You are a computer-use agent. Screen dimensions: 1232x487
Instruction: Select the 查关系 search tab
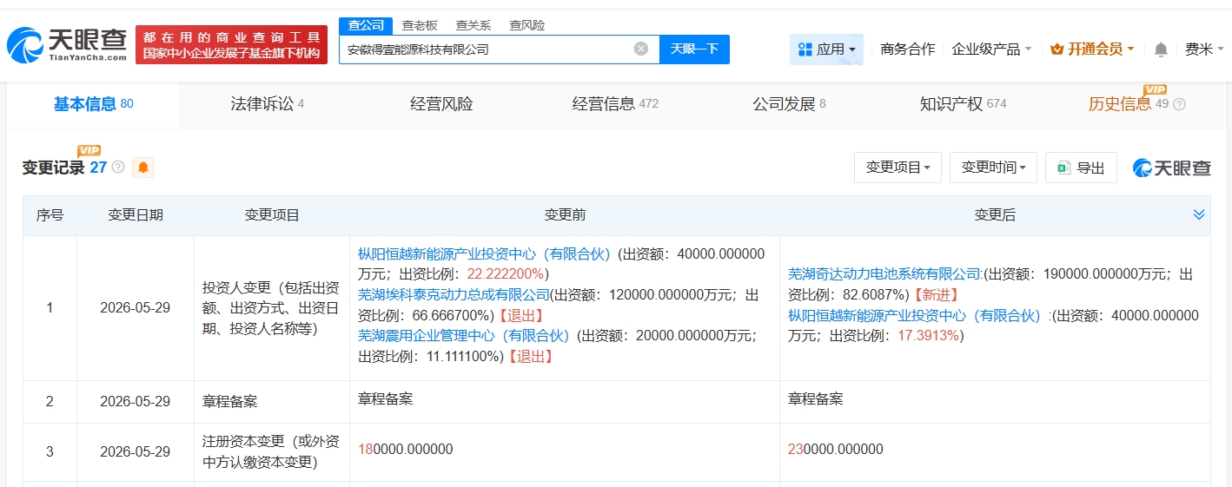pyautogui.click(x=474, y=25)
